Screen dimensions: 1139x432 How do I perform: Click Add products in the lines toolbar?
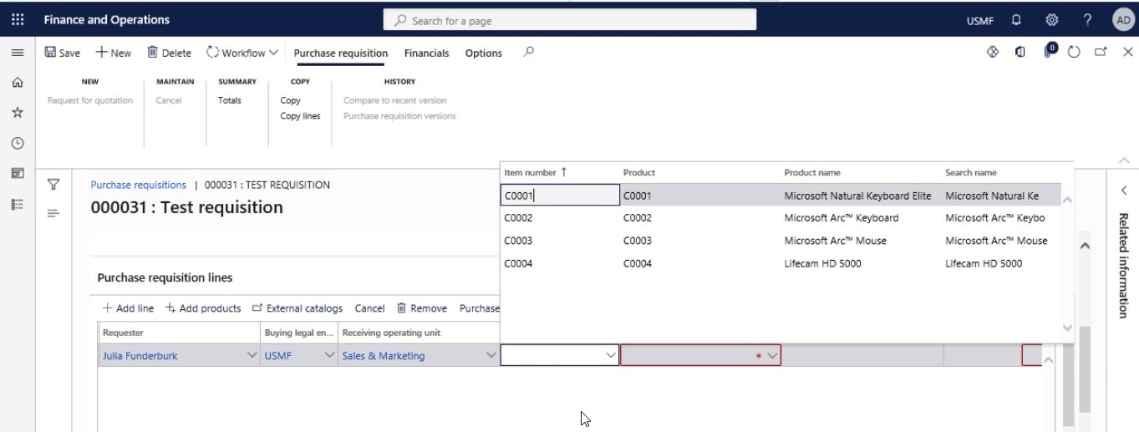coord(203,308)
